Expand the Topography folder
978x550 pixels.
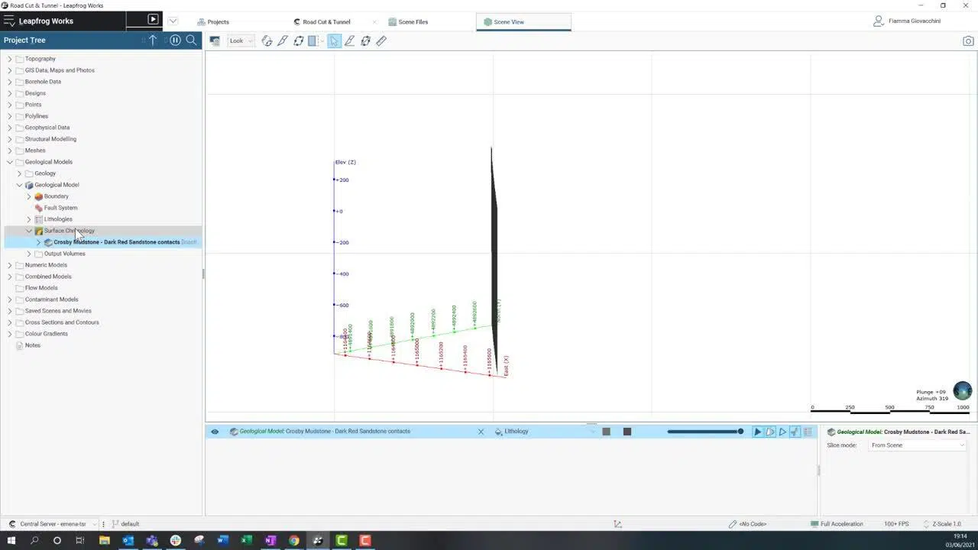(10, 59)
